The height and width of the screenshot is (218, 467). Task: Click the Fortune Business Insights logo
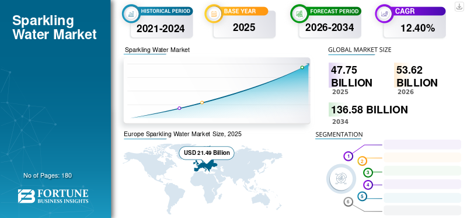pos(53,196)
